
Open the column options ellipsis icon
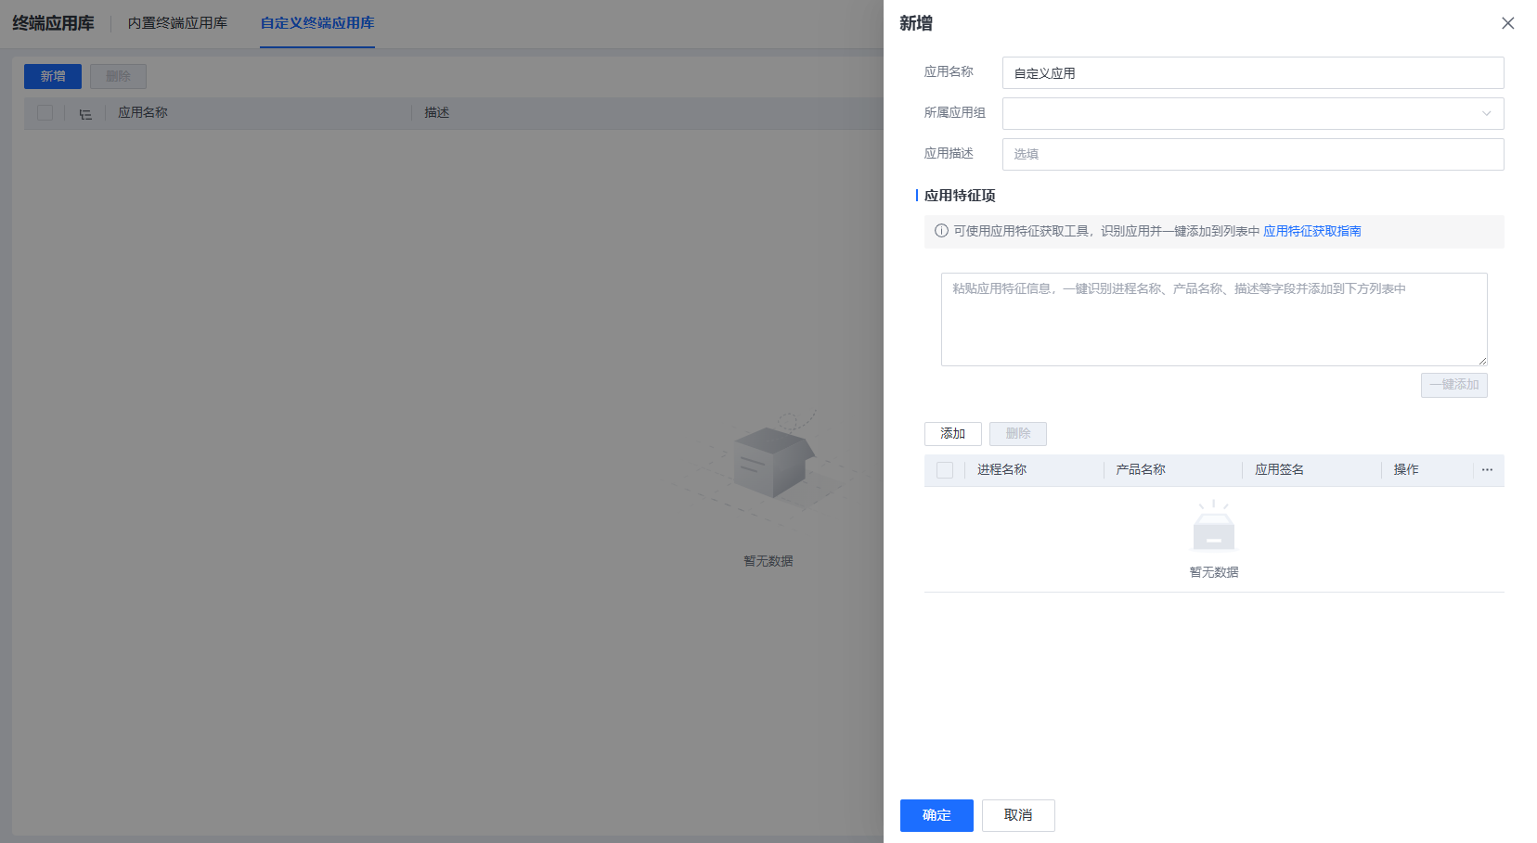(x=1487, y=470)
